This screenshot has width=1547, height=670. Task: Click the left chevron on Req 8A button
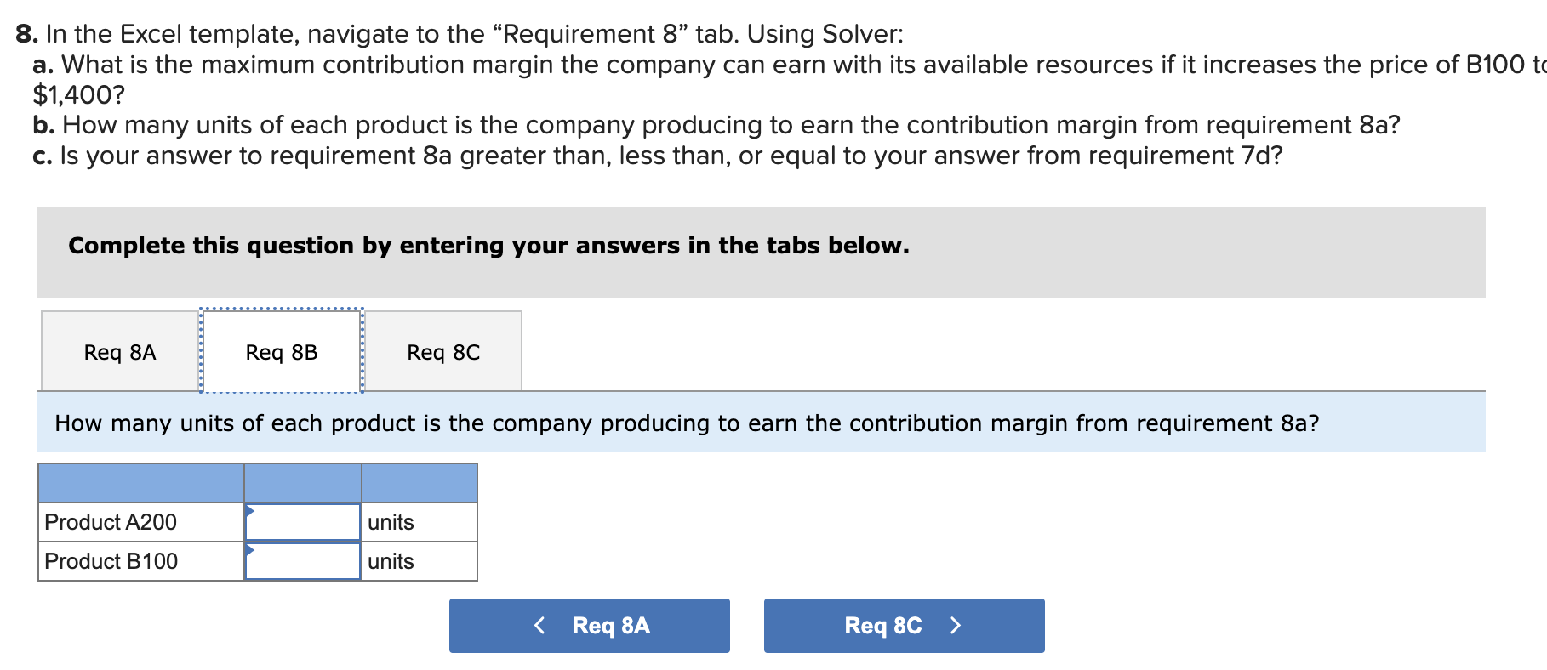(539, 626)
